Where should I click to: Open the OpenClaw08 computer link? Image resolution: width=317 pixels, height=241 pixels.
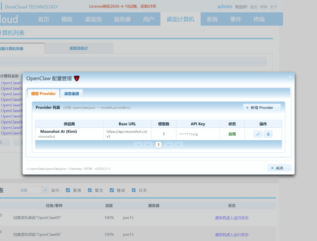point(12,122)
